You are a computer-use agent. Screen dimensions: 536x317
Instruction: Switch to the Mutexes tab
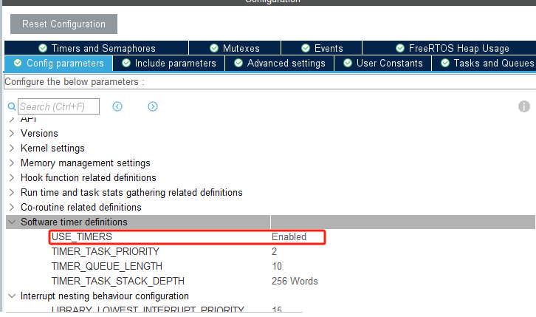pos(235,48)
